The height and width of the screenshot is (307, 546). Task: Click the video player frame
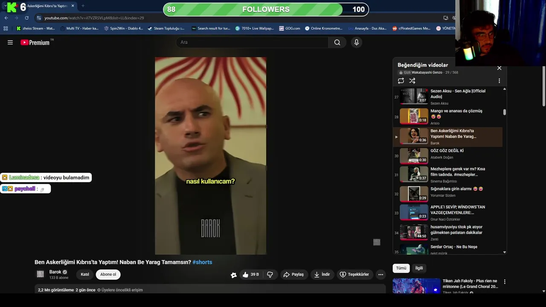210,156
